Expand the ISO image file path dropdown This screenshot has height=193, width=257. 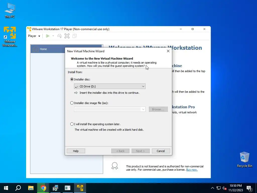(143, 109)
